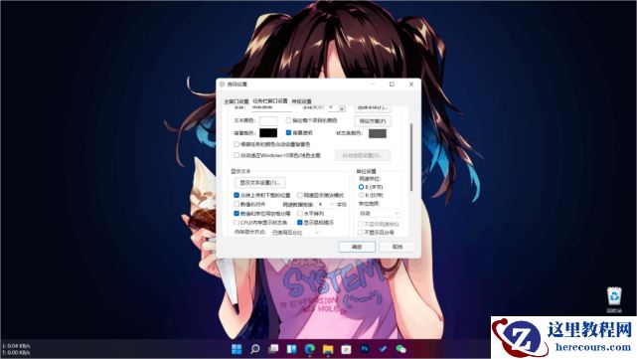Viewport: 637px width, 359px height.
Task: Open the memory display mode dropdown
Action: click(295, 233)
